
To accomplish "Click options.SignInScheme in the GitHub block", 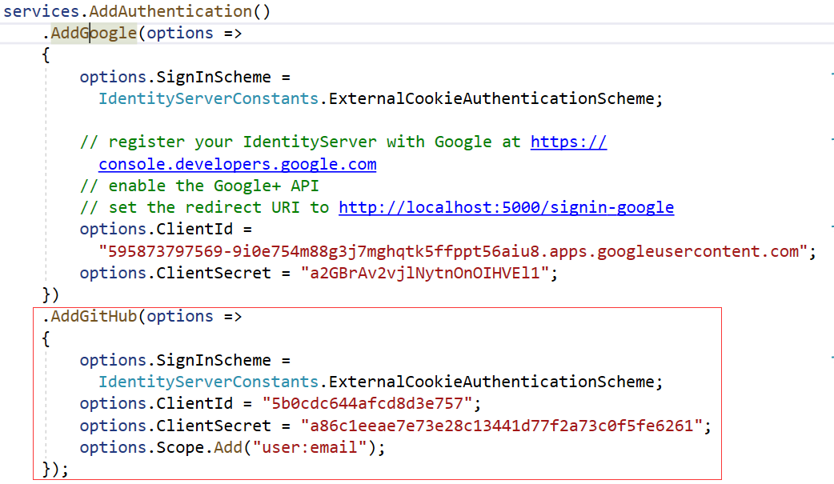I will coord(175,360).
